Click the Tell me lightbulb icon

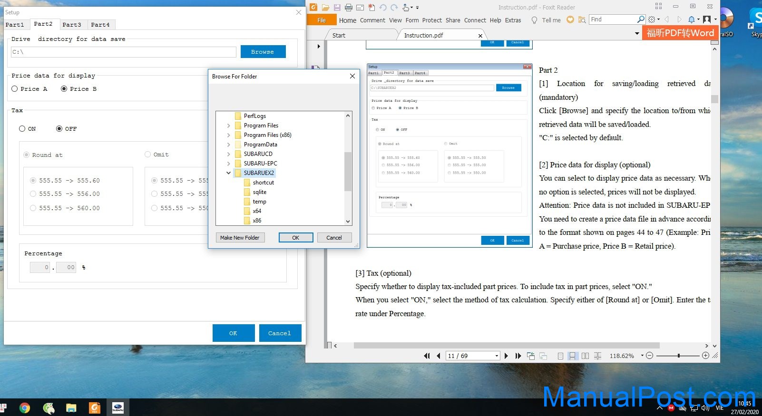534,20
